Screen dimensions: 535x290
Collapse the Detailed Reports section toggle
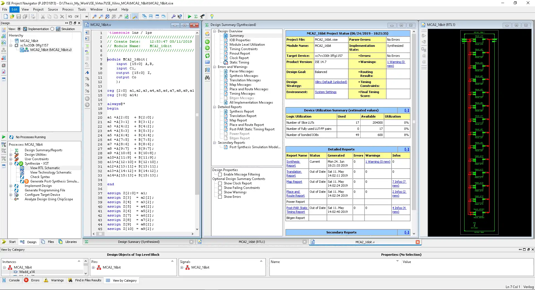407,149
